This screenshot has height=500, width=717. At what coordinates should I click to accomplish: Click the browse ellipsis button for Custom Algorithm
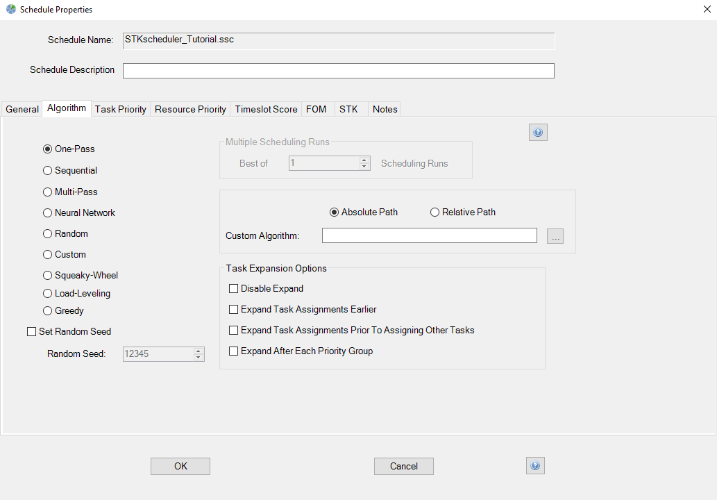tap(555, 236)
